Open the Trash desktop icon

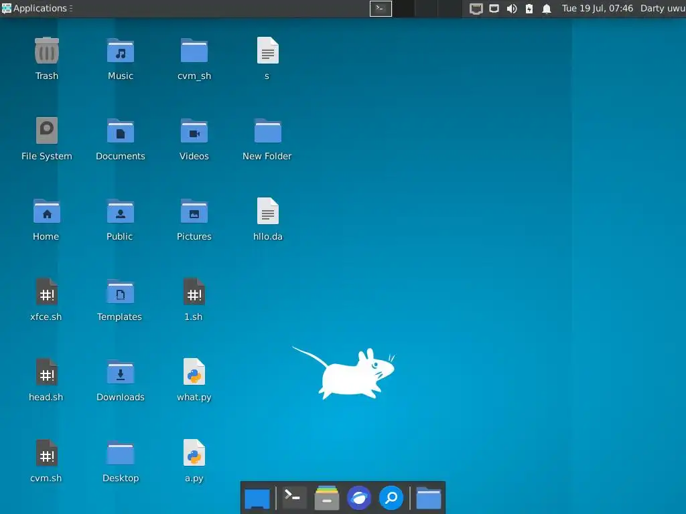47,51
